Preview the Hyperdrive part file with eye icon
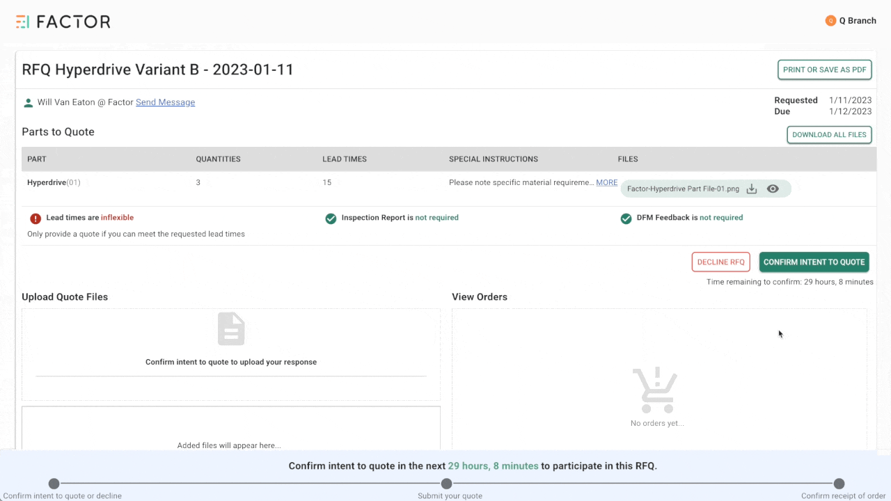 tap(773, 189)
